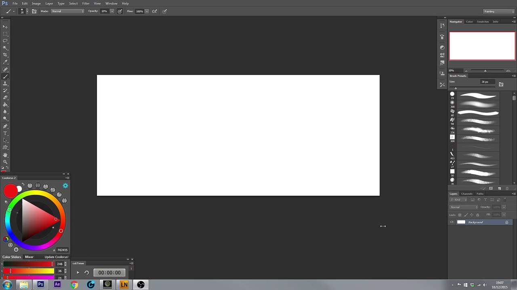Select the Rectangular Marquee tool

(5, 34)
